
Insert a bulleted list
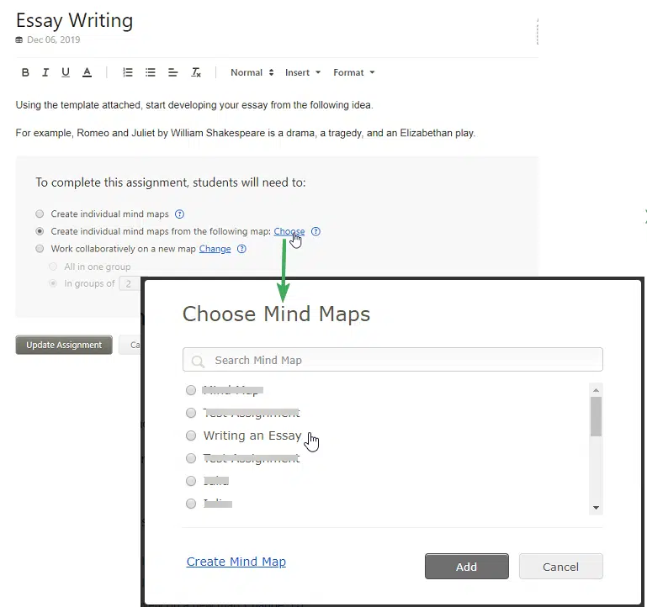151,73
